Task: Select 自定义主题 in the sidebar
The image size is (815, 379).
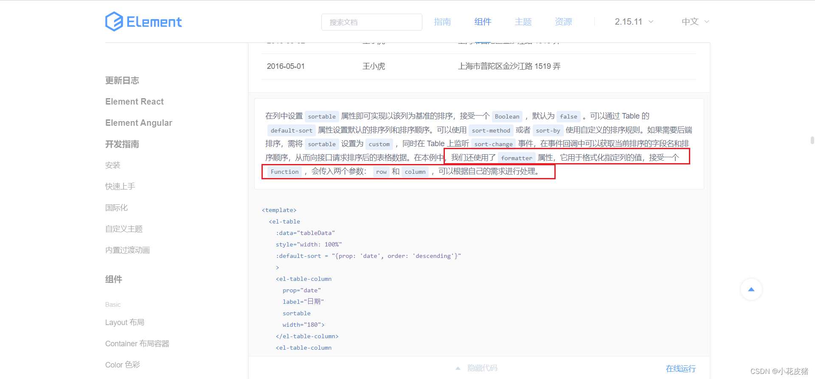Action: tap(124, 229)
